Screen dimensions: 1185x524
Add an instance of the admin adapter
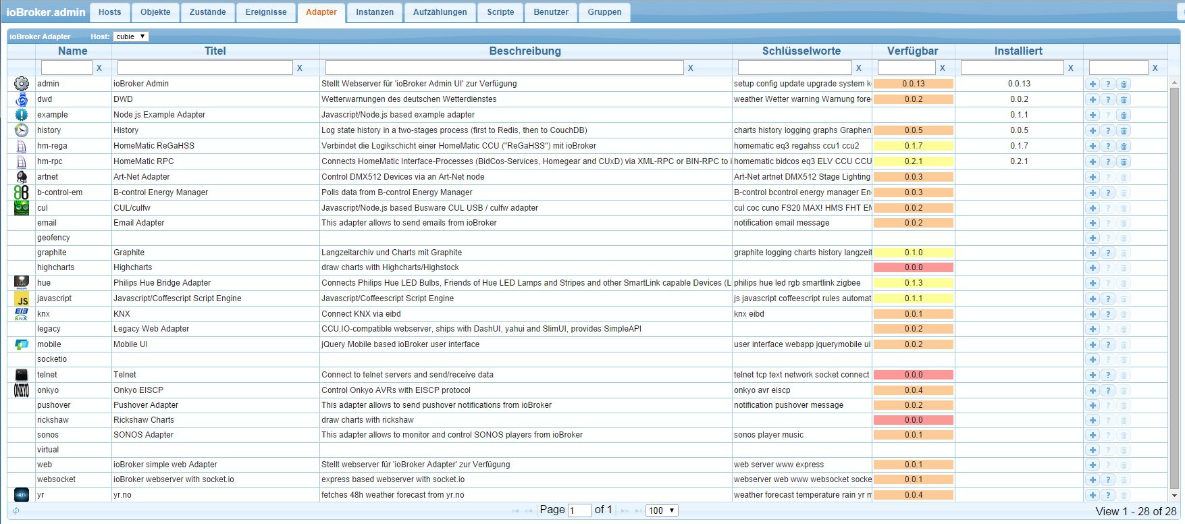(x=1092, y=84)
